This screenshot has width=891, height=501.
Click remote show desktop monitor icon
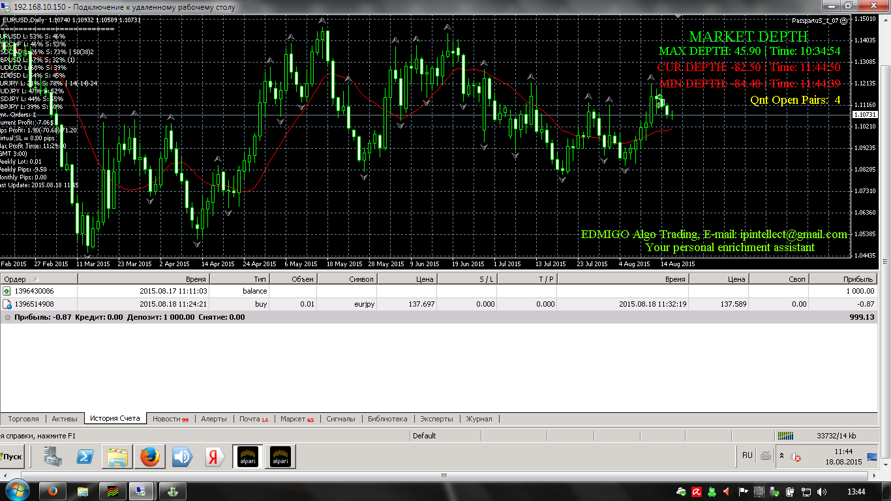[872, 457]
